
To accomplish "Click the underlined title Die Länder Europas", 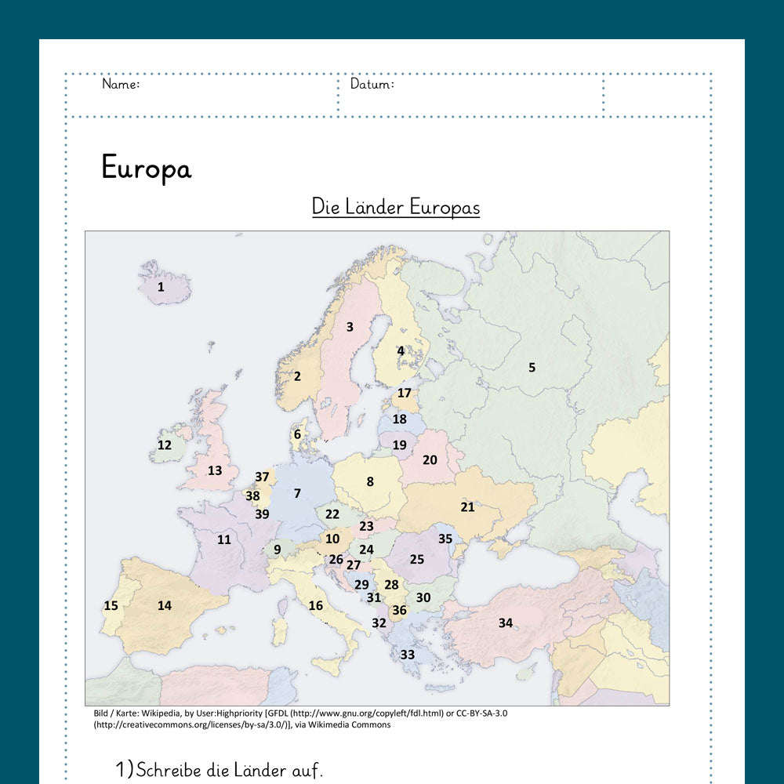I will click(x=395, y=207).
